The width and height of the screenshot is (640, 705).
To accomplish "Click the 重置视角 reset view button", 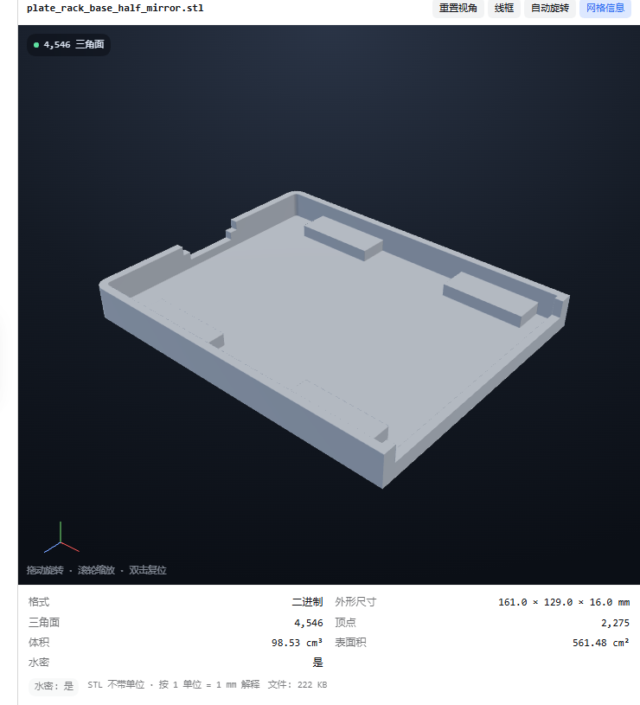I will point(458,8).
